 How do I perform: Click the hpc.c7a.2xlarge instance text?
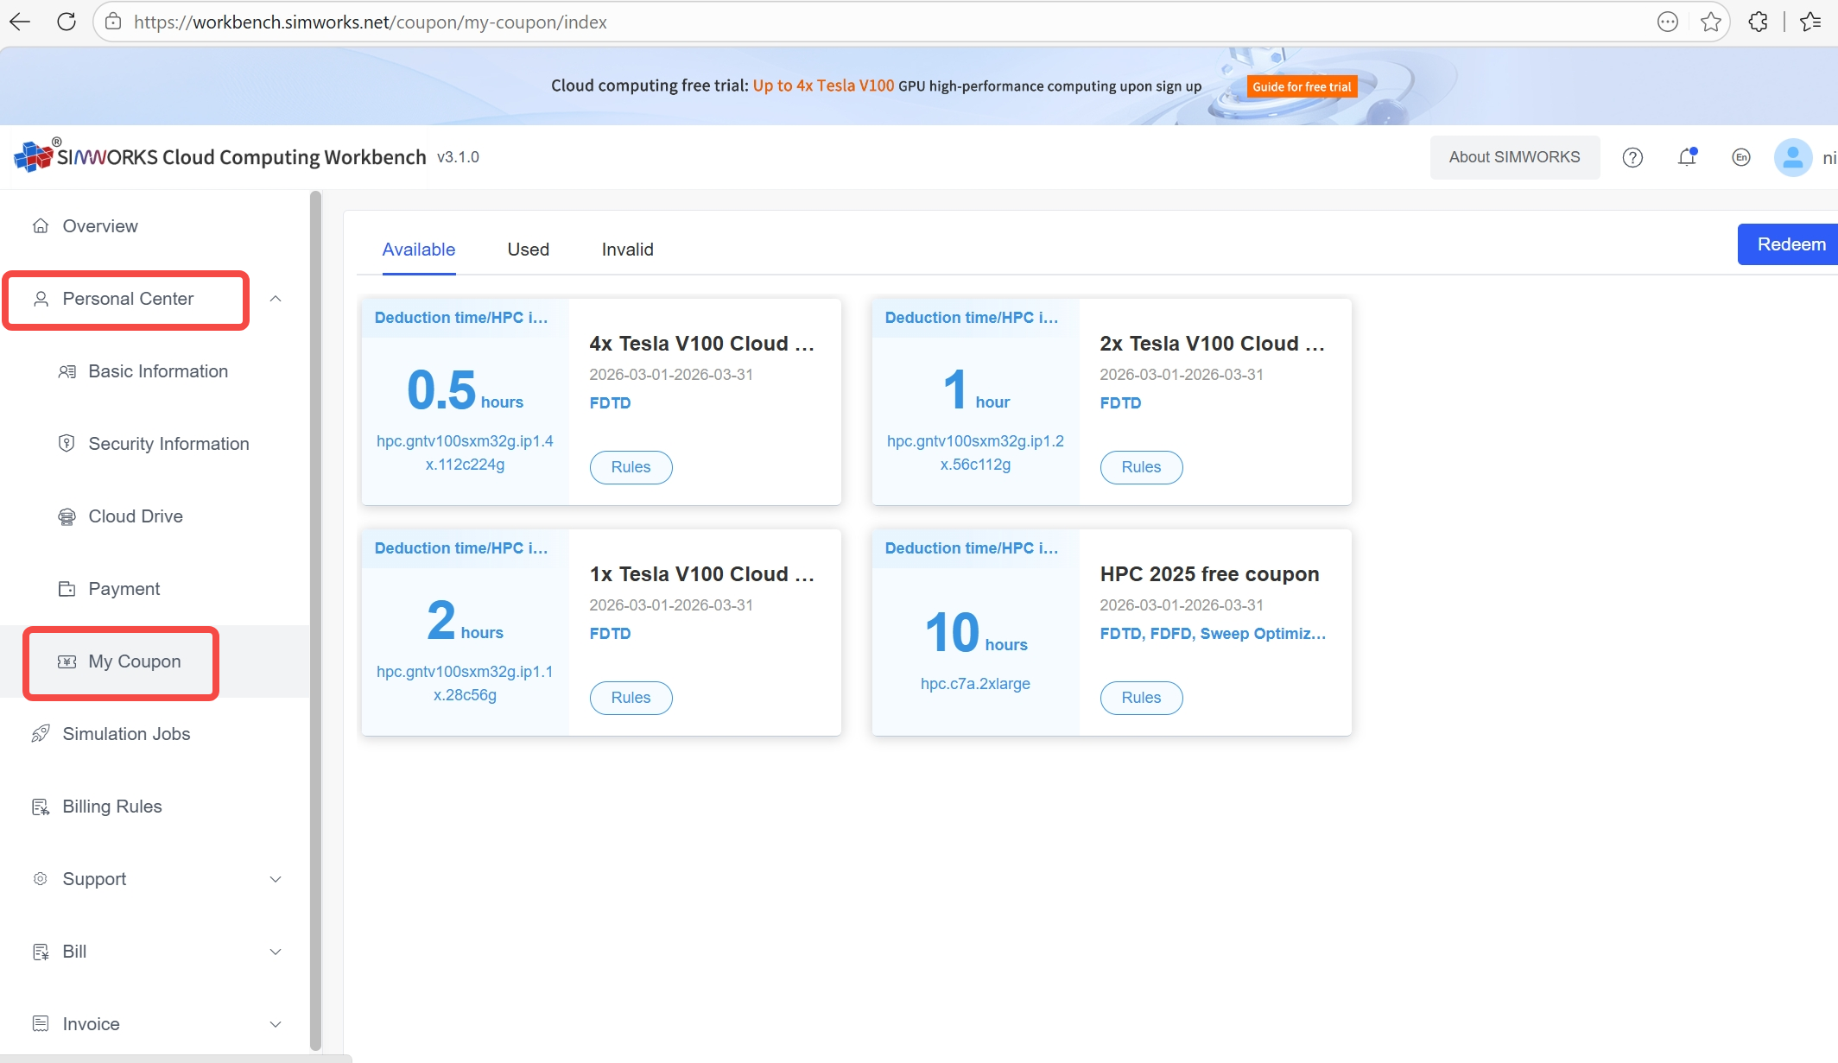click(x=975, y=684)
